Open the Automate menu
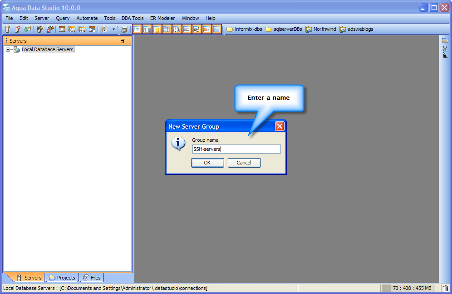The image size is (452, 294). point(87,18)
